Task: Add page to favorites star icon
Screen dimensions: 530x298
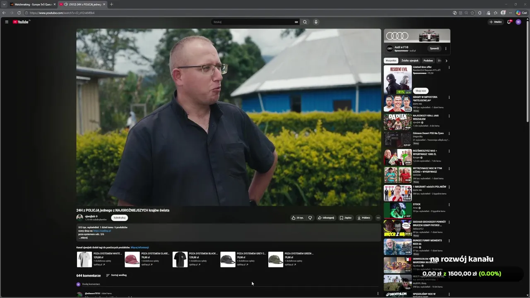Action: 472,13
